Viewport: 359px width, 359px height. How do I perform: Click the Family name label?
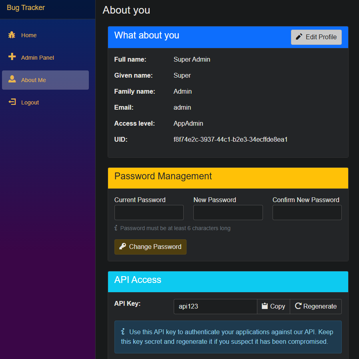tap(134, 91)
